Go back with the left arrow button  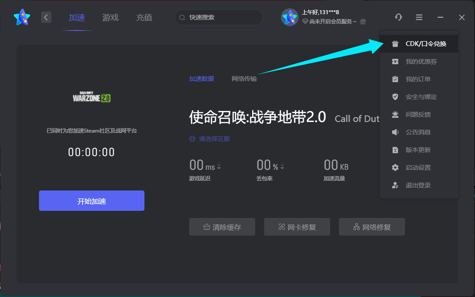coord(46,17)
